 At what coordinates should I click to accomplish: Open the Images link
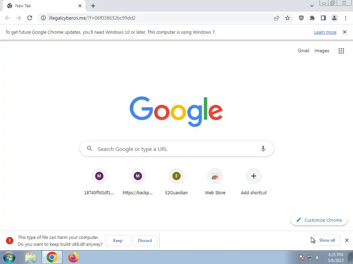(x=322, y=51)
